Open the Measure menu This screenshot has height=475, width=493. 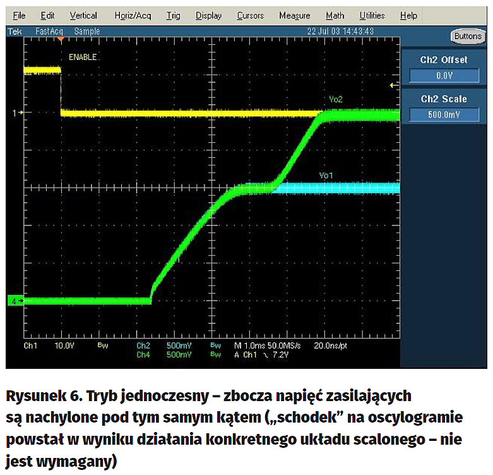(295, 15)
